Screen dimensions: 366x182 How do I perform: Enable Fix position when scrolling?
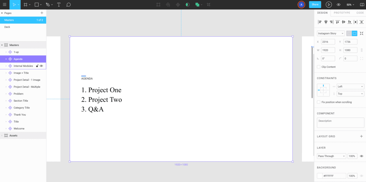tap(318, 102)
